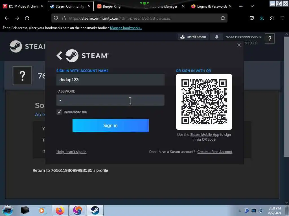
Task: Open Firefox from the taskbar
Action: (x=60, y=210)
